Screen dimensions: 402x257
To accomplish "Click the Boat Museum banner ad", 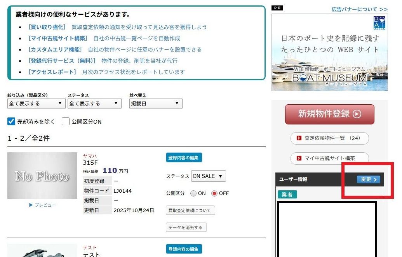I will (329, 52).
